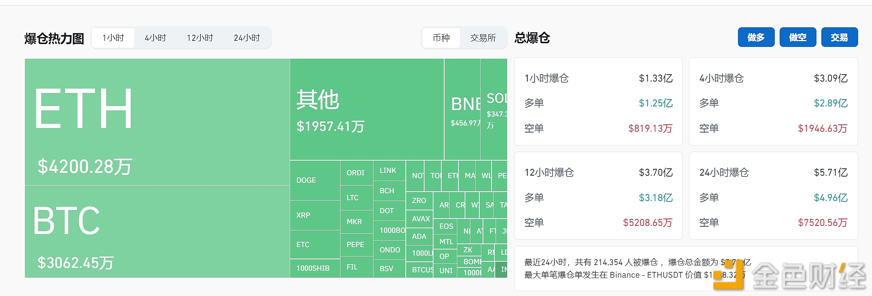Click the ADA heatmap tile
The height and width of the screenshot is (296, 872).
(x=420, y=236)
